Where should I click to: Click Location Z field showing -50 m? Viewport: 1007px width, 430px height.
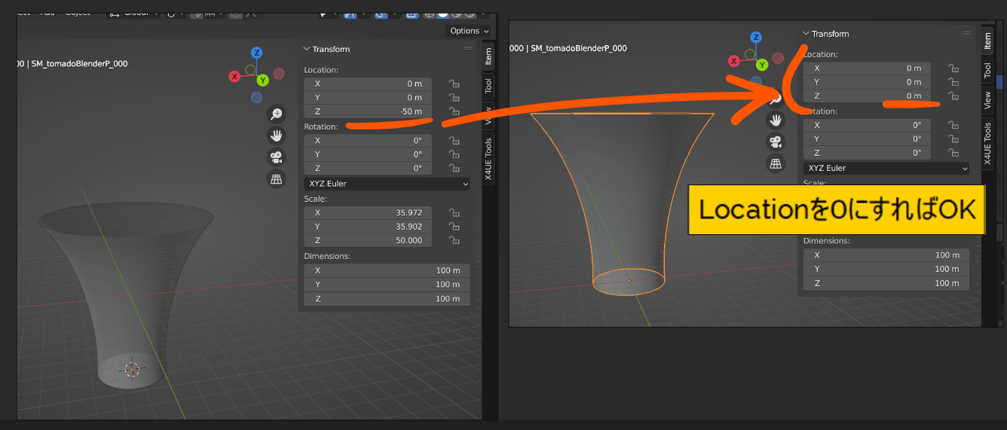(x=368, y=111)
